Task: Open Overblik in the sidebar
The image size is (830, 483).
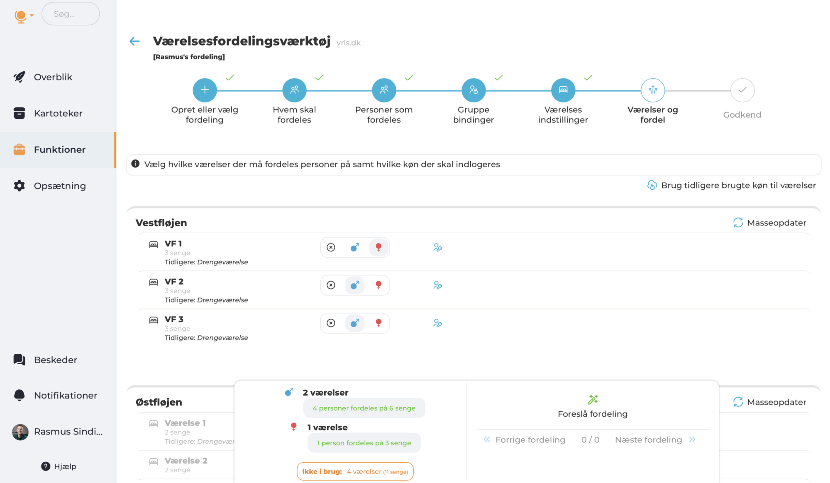Action: tap(53, 77)
